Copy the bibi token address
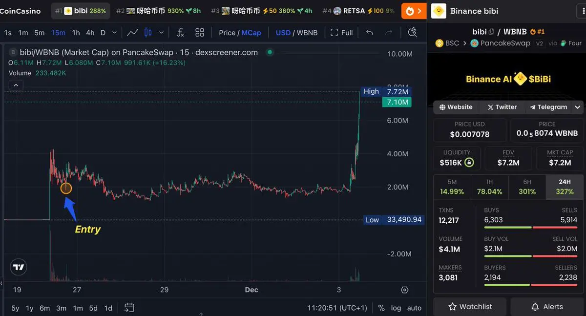The width and height of the screenshot is (586, 316). 491,32
